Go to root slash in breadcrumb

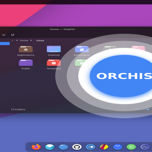(13, 41)
